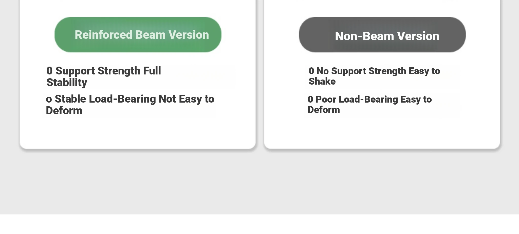Click the bullet before Support Strength Full
The height and width of the screenshot is (234, 519).
coord(49,71)
